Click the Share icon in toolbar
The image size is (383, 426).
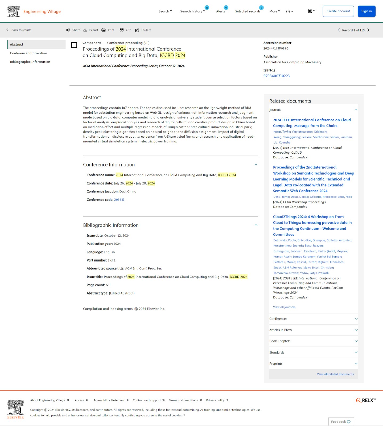click(x=68, y=30)
